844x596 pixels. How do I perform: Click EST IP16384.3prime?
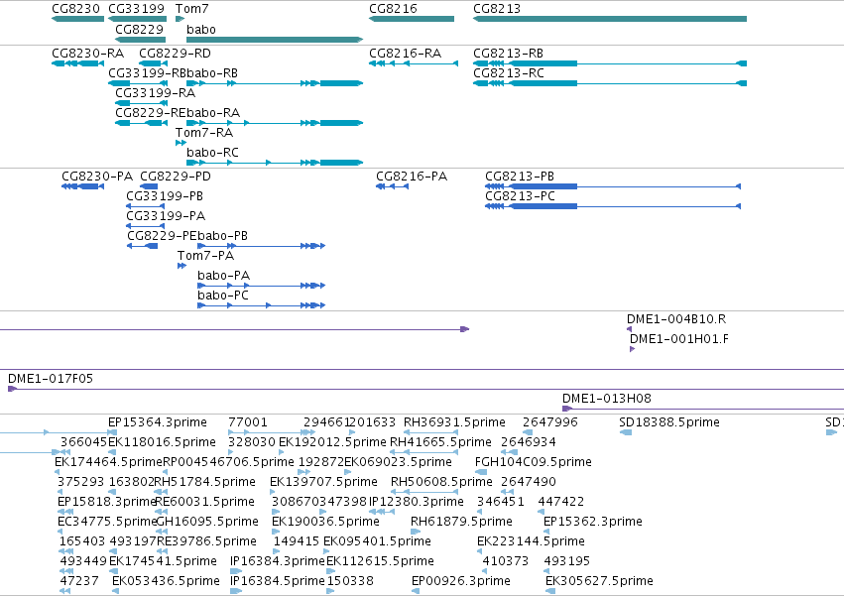click(278, 561)
